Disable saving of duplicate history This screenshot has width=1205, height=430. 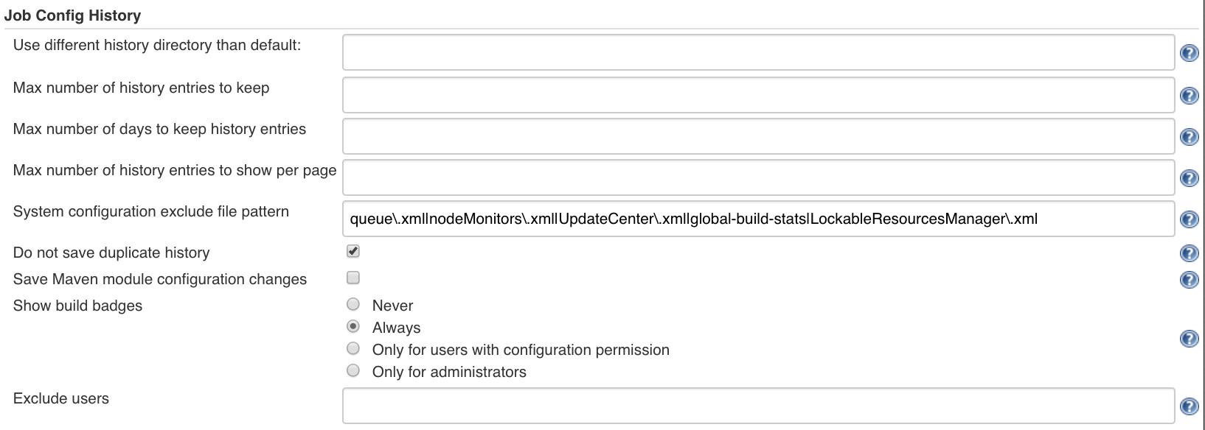click(353, 251)
